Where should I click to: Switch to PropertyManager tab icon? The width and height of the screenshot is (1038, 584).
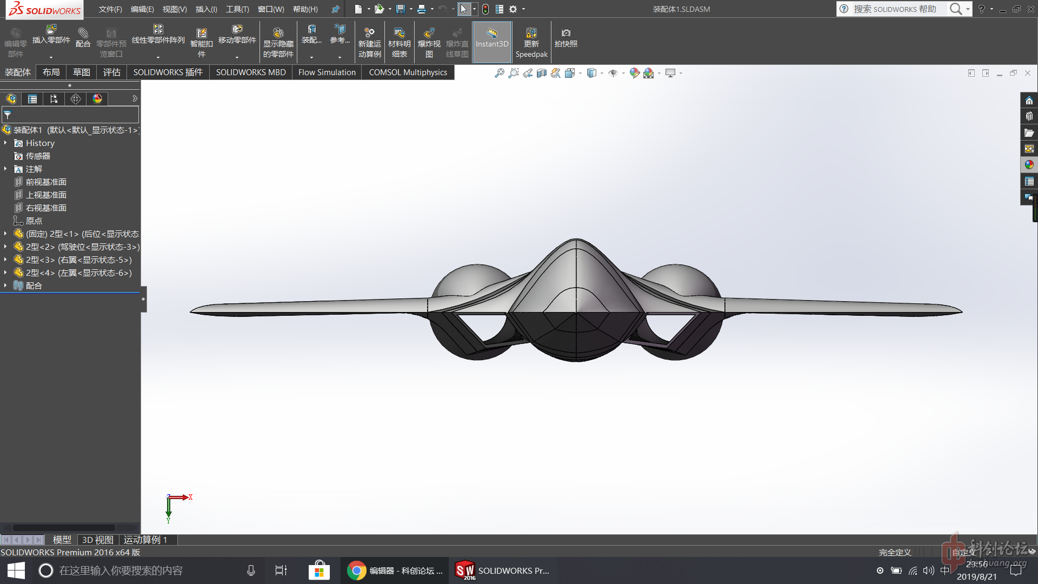coord(32,98)
